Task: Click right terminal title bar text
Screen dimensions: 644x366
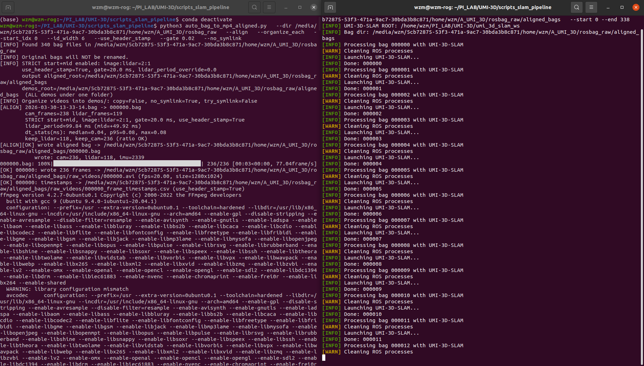Action: click(483, 7)
